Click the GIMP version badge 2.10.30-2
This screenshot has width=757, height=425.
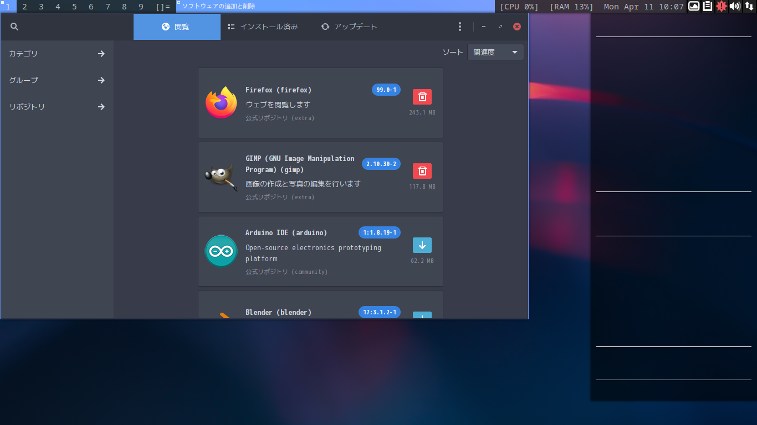tap(381, 164)
